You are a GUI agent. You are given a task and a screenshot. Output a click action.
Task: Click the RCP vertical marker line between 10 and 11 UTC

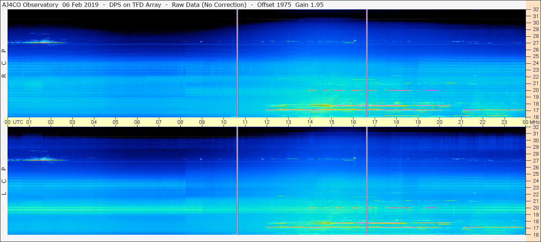click(x=237, y=63)
